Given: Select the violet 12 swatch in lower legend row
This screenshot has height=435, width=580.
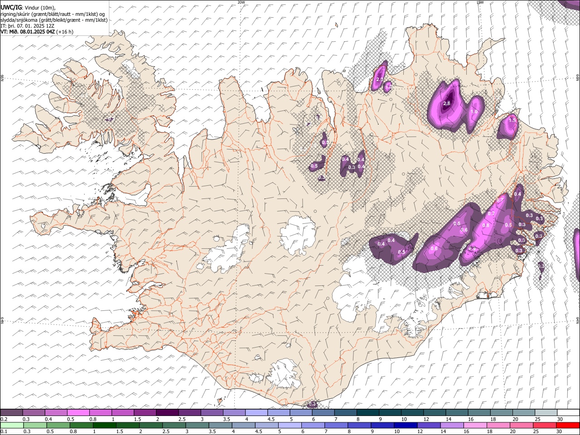Looking at the screenshot, I should click(x=429, y=425).
